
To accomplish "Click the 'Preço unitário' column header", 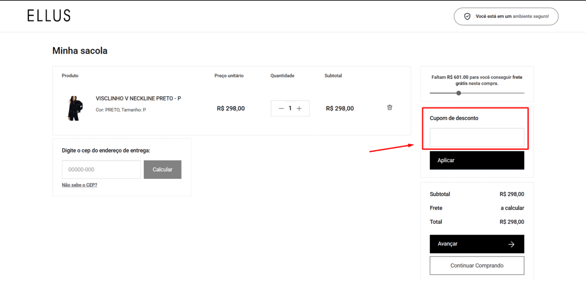I will point(229,76).
